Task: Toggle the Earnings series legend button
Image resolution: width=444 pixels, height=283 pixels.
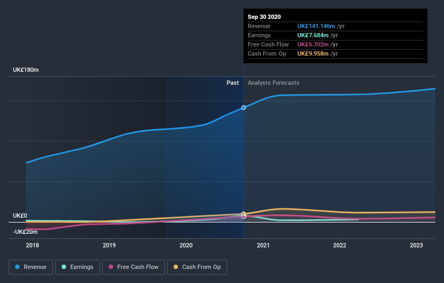Action: click(x=77, y=267)
